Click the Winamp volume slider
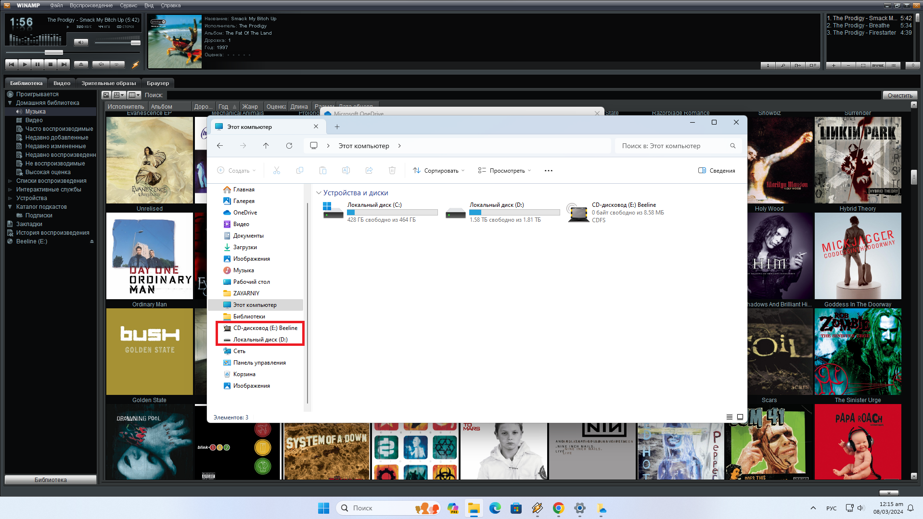Image resolution: width=923 pixels, height=519 pixels. click(117, 43)
